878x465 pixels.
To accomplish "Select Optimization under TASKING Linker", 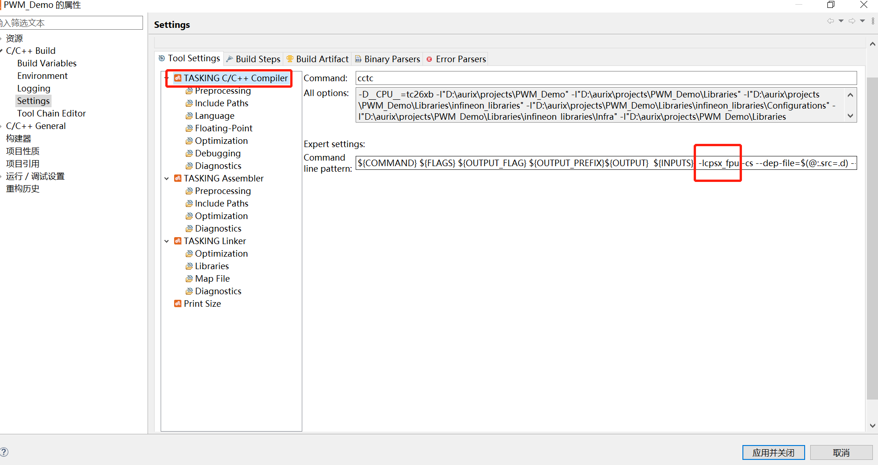I will [221, 253].
